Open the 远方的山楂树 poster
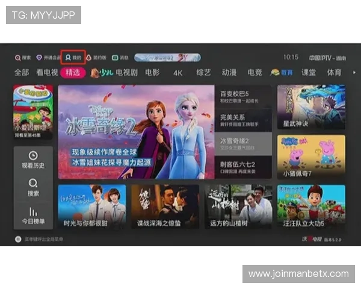The height and width of the screenshot is (289, 361). 238,207
